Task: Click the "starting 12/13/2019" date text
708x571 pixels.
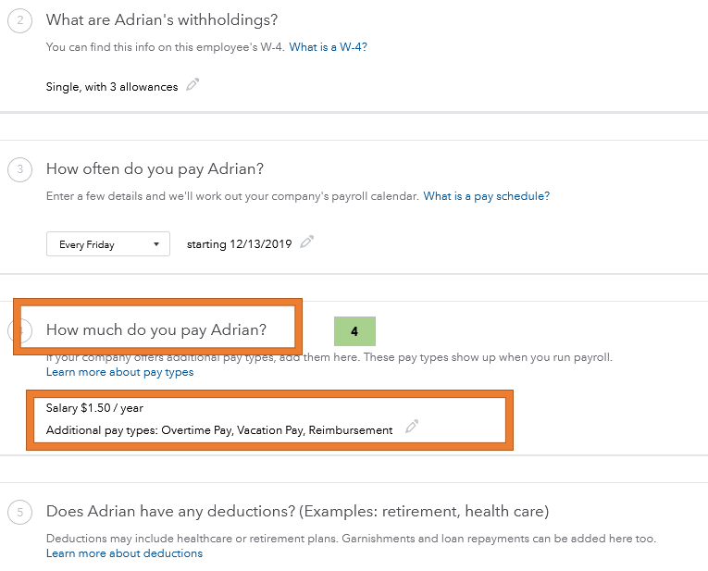Action: (239, 244)
